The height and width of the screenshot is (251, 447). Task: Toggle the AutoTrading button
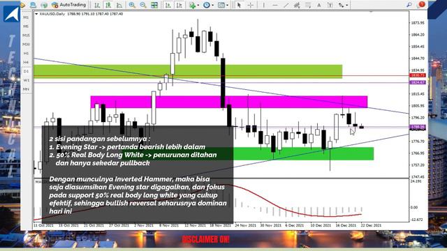tap(68, 5)
